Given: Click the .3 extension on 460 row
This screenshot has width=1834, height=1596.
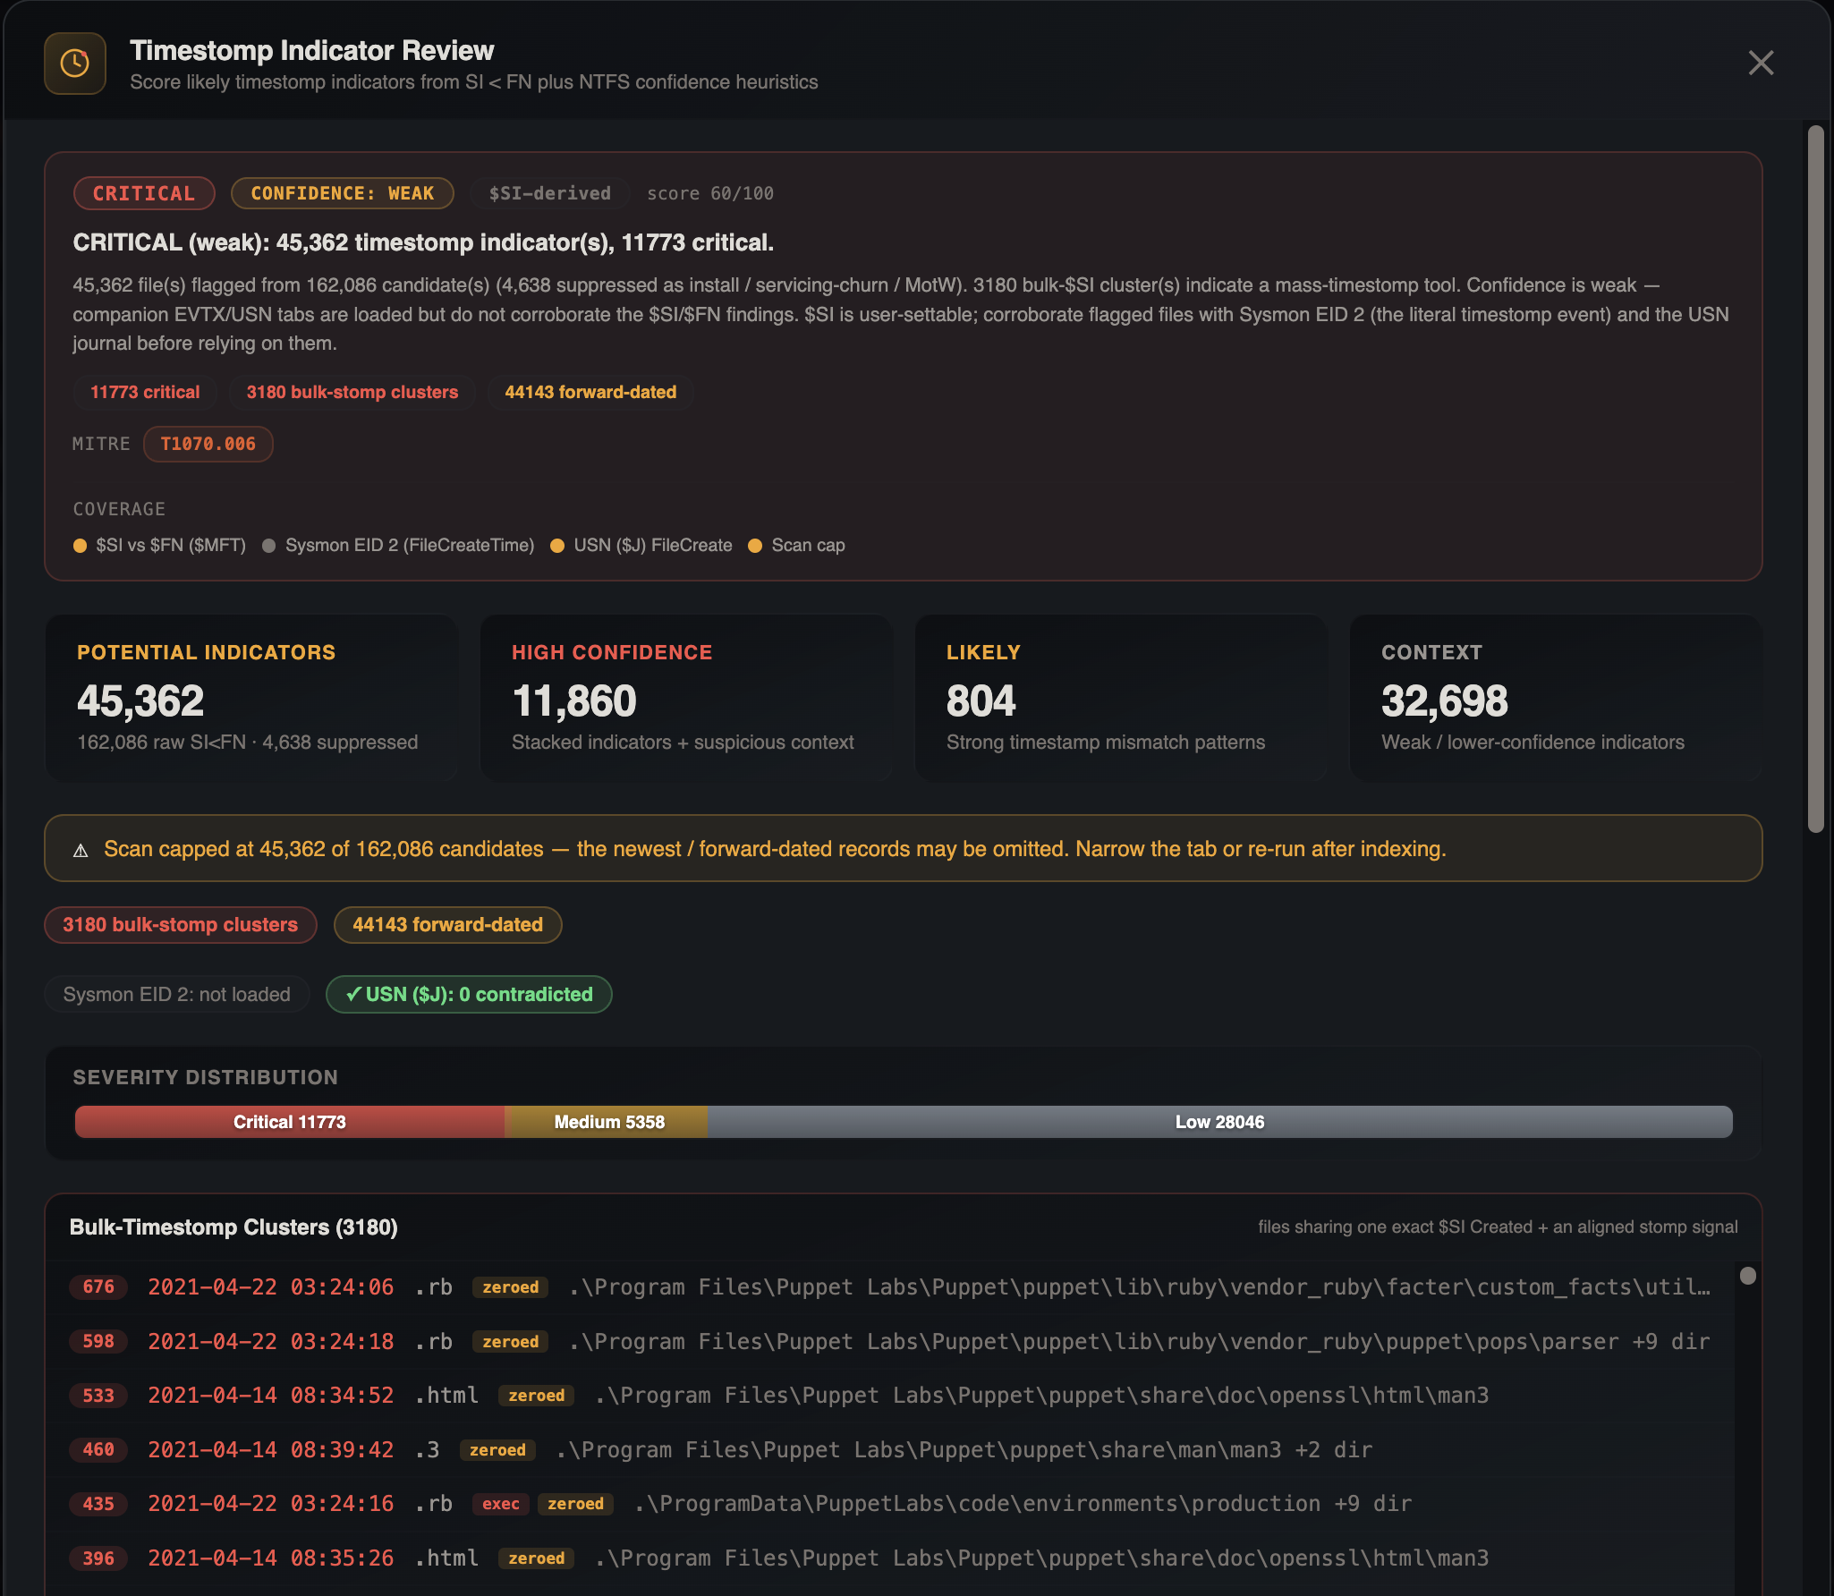Looking at the screenshot, I should coord(428,1450).
